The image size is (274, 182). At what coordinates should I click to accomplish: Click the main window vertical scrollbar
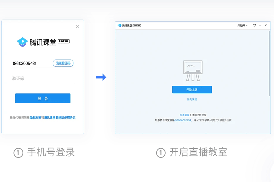click(269, 64)
